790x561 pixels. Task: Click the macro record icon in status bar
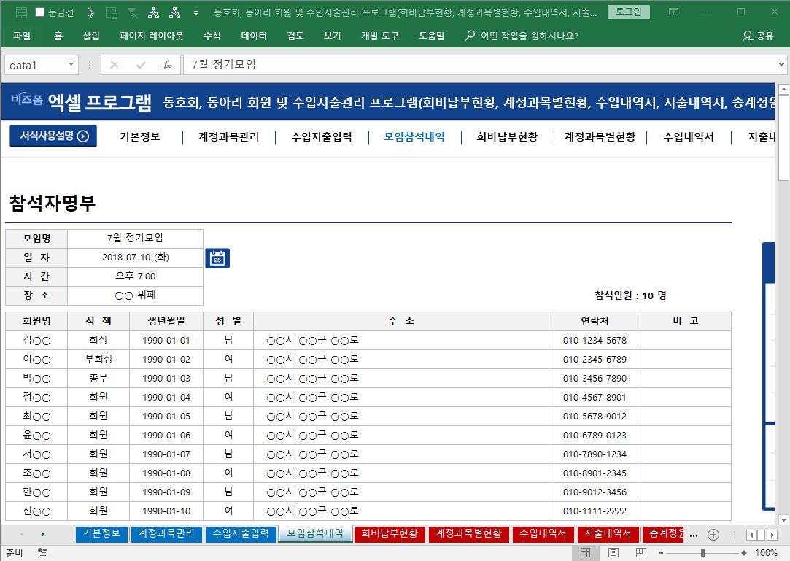click(x=43, y=553)
